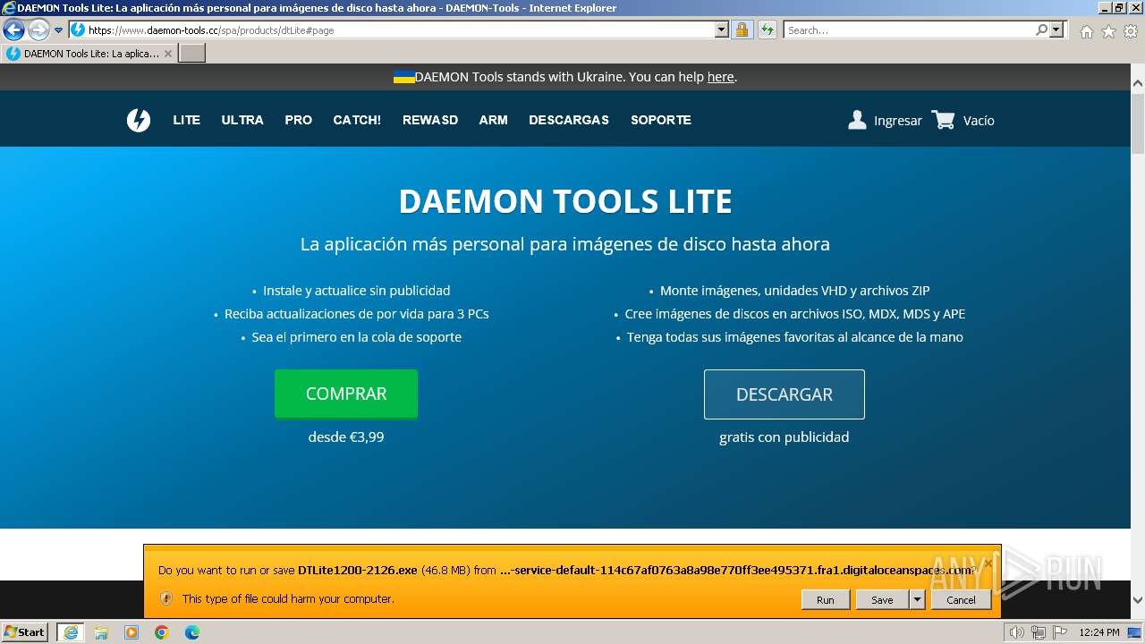Viewport: 1145px width, 644px height.
Task: Click the Refresh page icon
Action: [x=768, y=30]
